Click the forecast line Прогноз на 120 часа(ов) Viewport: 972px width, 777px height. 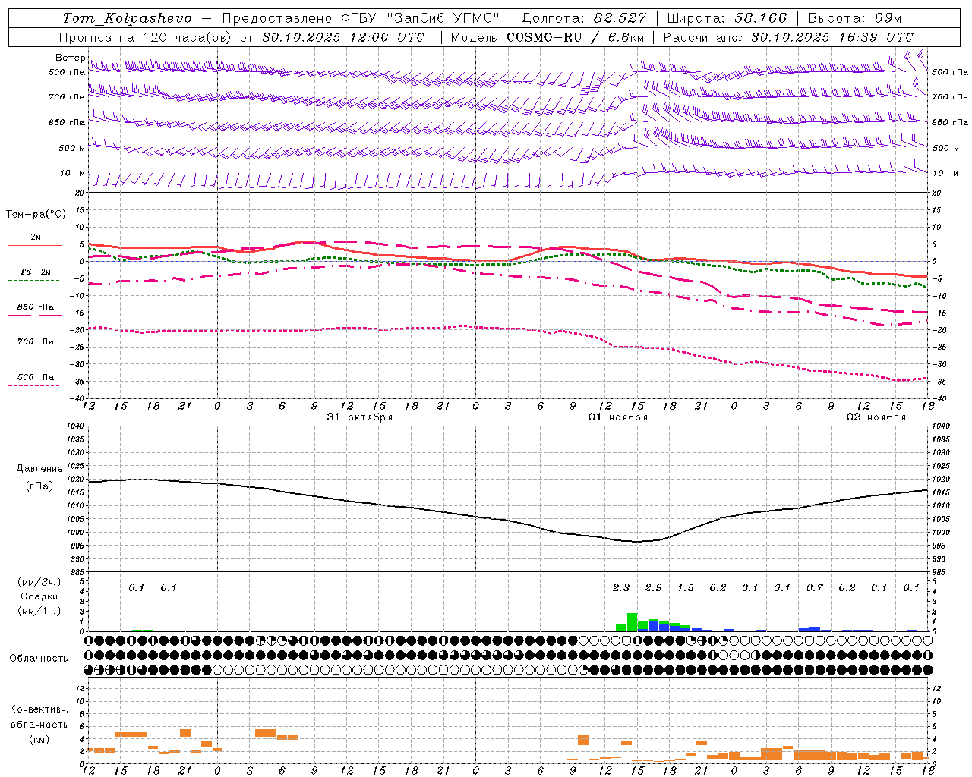[146, 37]
